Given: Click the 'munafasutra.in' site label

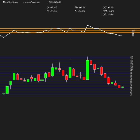Looking at the screenshot, I should [x=33, y=2].
